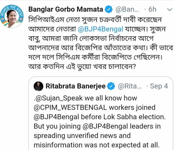Image resolution: width=174 pixels, height=150 pixels.
Task: Click the blue verified badge beside Mamata
Action: click(x=109, y=9)
